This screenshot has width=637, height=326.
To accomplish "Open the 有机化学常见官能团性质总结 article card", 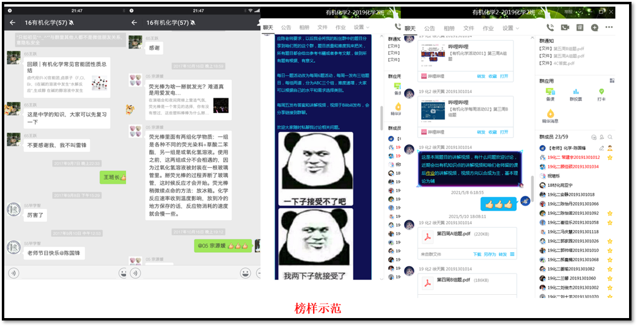I will [x=67, y=77].
